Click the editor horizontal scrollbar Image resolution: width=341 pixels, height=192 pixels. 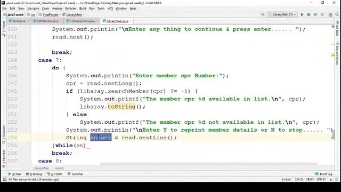click(208, 164)
